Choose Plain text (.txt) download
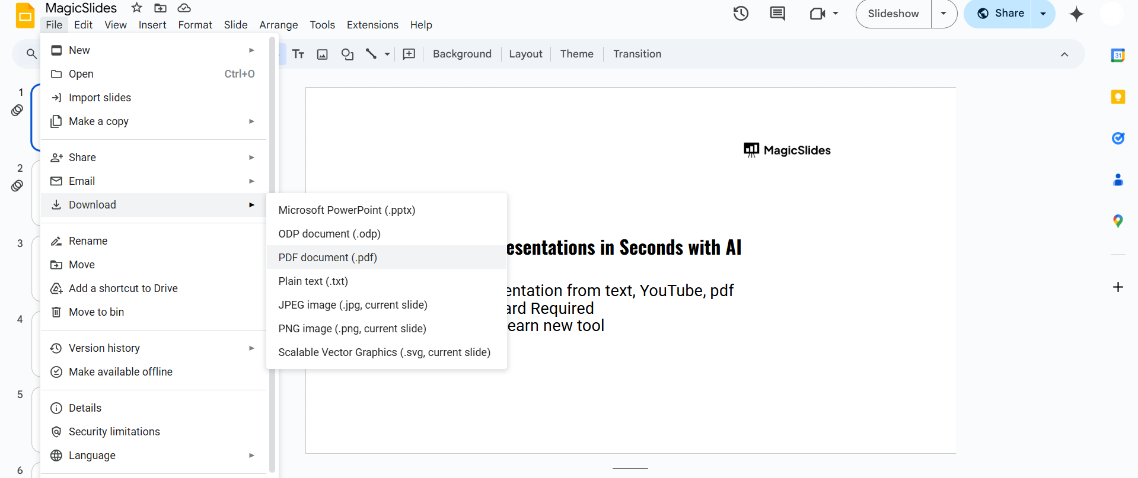The image size is (1138, 478). (387, 281)
